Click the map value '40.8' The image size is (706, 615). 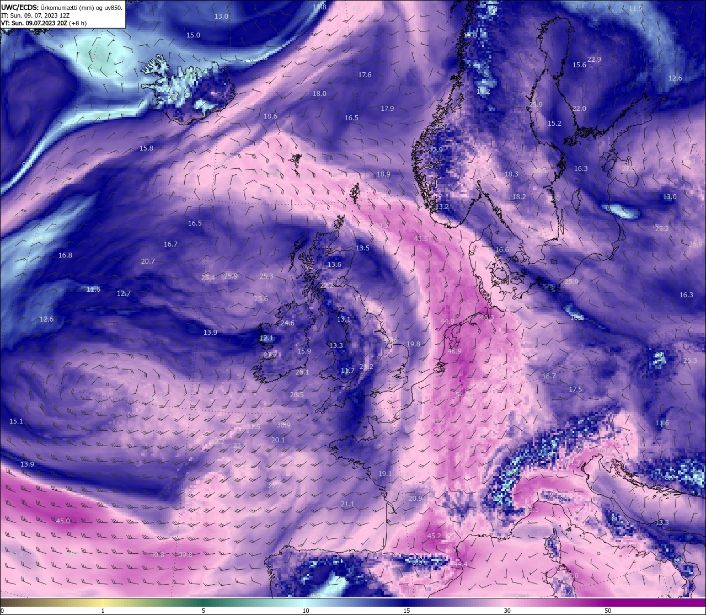click(157, 555)
